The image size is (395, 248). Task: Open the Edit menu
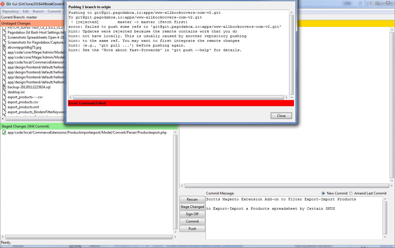pos(26,11)
